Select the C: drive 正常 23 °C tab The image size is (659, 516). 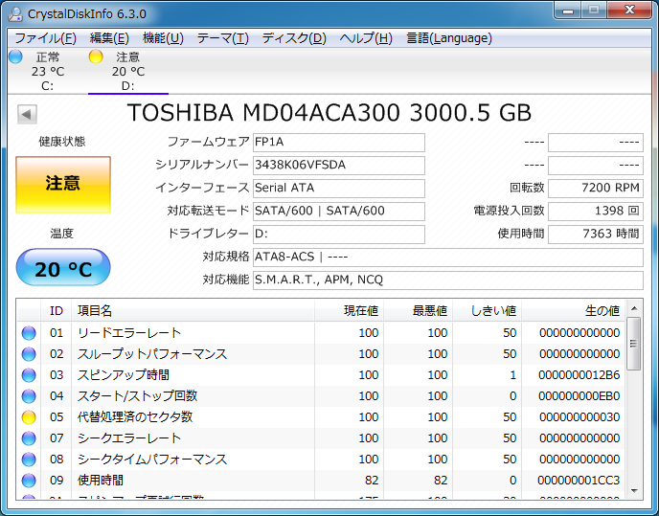(47, 71)
